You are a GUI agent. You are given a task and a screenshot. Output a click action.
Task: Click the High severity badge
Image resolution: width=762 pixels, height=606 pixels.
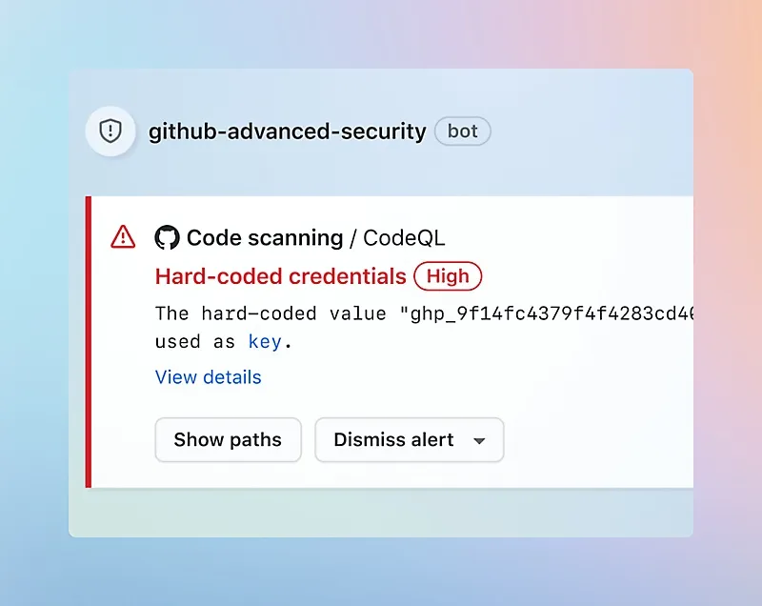(x=448, y=276)
